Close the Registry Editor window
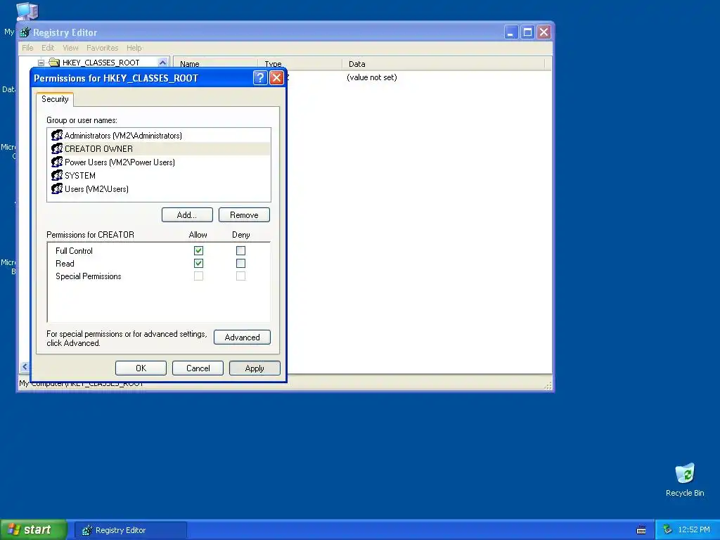 (x=544, y=32)
